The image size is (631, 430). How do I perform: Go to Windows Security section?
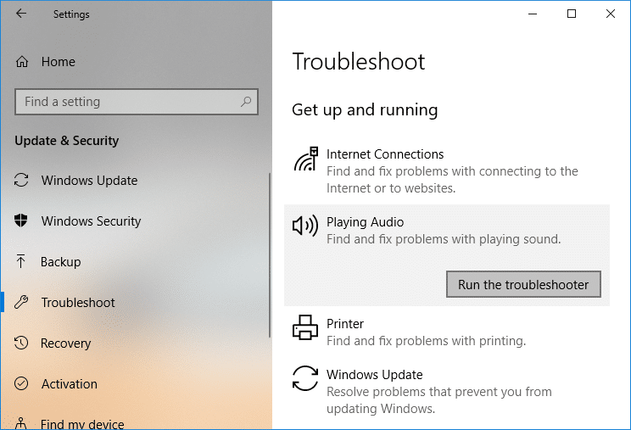tap(91, 221)
